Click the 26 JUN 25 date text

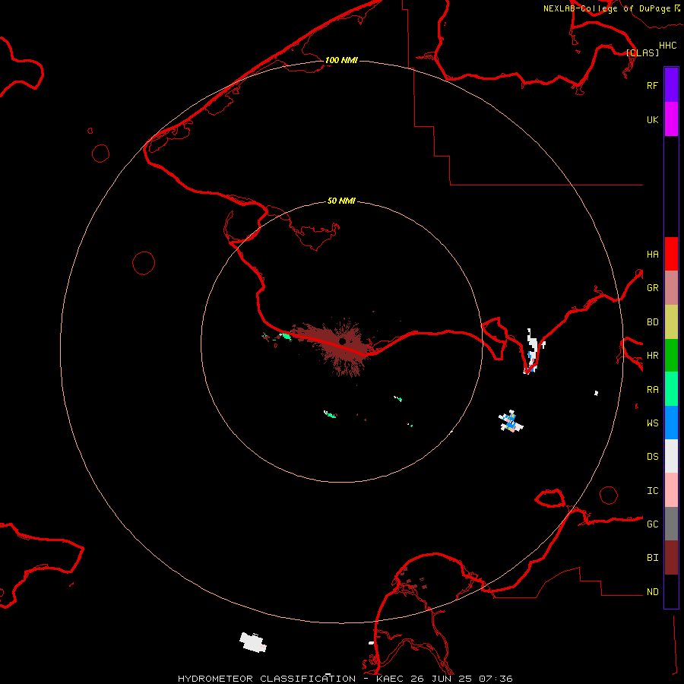click(441, 679)
